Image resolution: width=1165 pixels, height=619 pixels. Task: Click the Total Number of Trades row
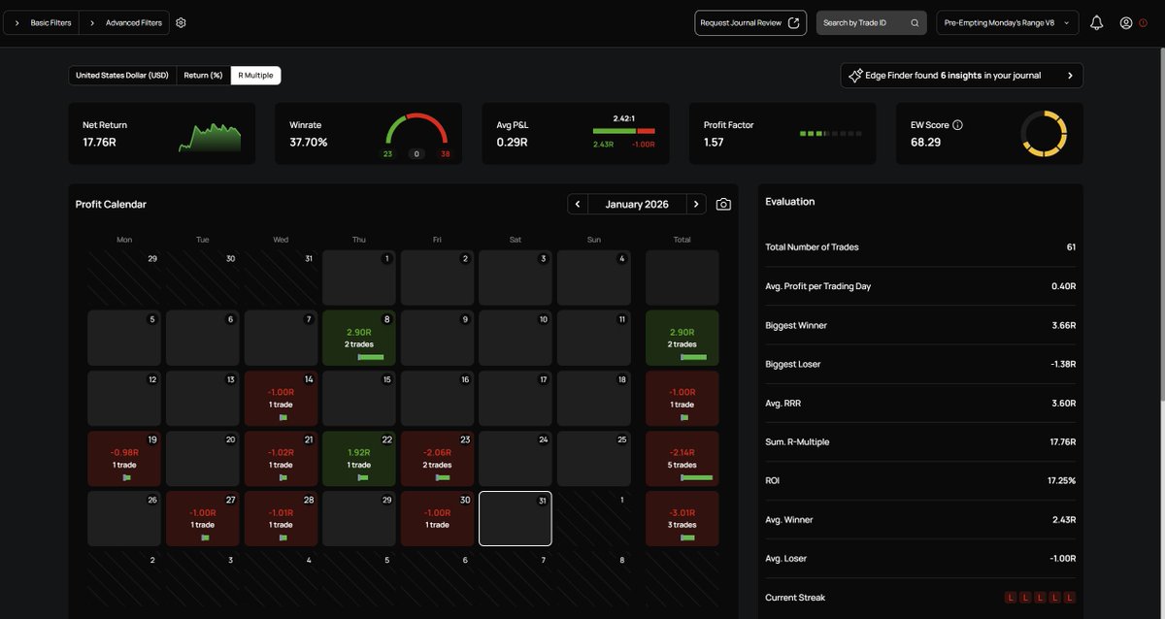920,247
